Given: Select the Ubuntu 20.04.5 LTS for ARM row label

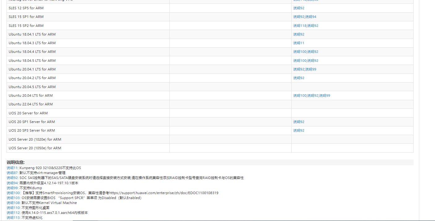Looking at the screenshot, I should click(x=32, y=87).
